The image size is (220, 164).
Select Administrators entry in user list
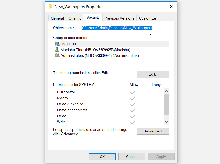click(x=99, y=55)
